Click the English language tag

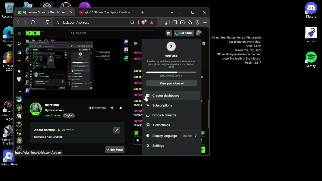(69, 115)
